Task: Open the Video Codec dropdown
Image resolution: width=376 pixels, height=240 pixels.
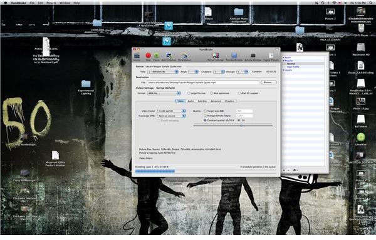Action: [171, 111]
